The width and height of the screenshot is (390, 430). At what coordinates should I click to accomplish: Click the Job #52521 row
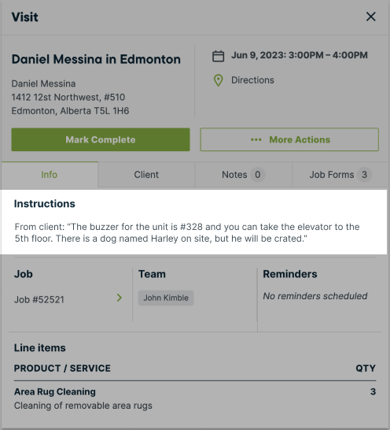tap(68, 299)
